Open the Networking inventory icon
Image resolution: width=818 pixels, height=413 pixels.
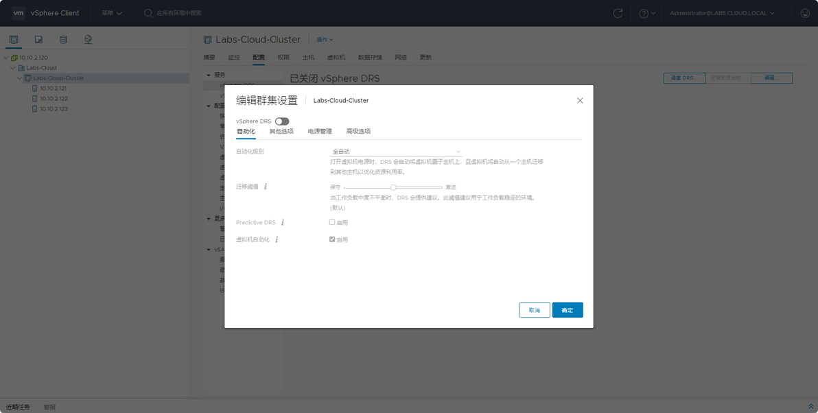click(88, 40)
